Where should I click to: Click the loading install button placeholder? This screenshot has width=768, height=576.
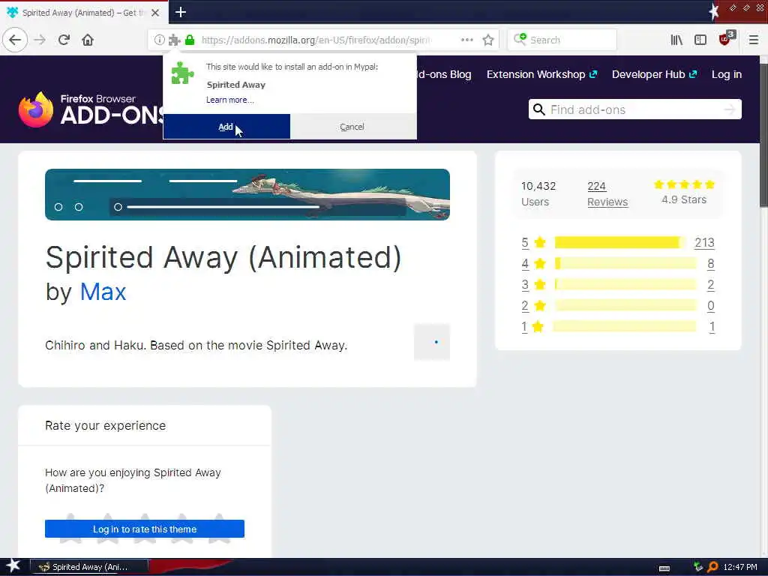click(432, 342)
